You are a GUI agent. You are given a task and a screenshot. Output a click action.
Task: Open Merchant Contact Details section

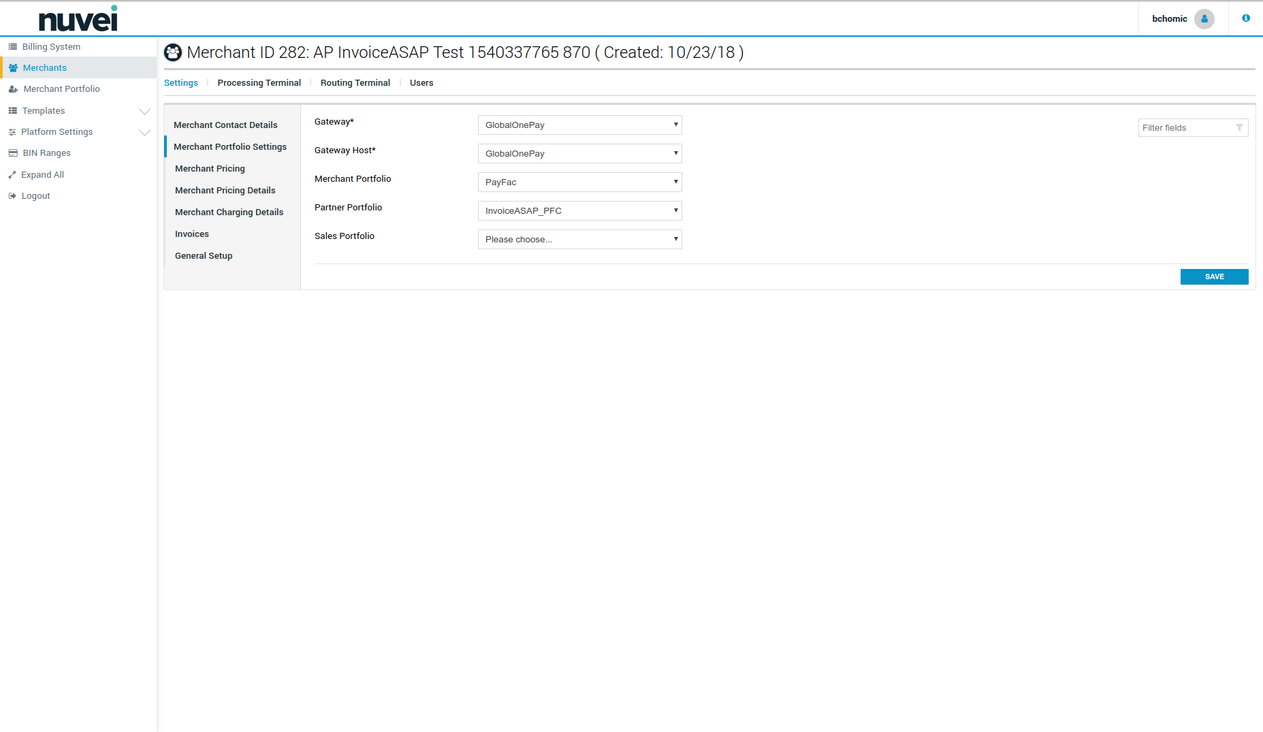pyautogui.click(x=225, y=125)
